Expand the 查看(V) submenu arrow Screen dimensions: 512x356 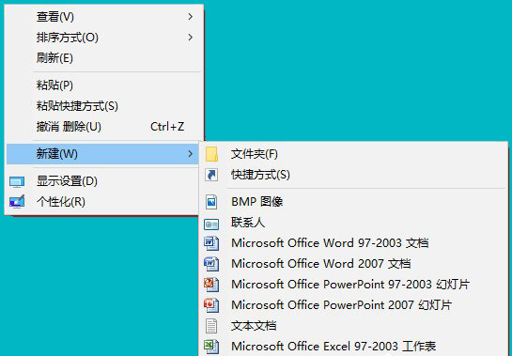[x=191, y=17]
